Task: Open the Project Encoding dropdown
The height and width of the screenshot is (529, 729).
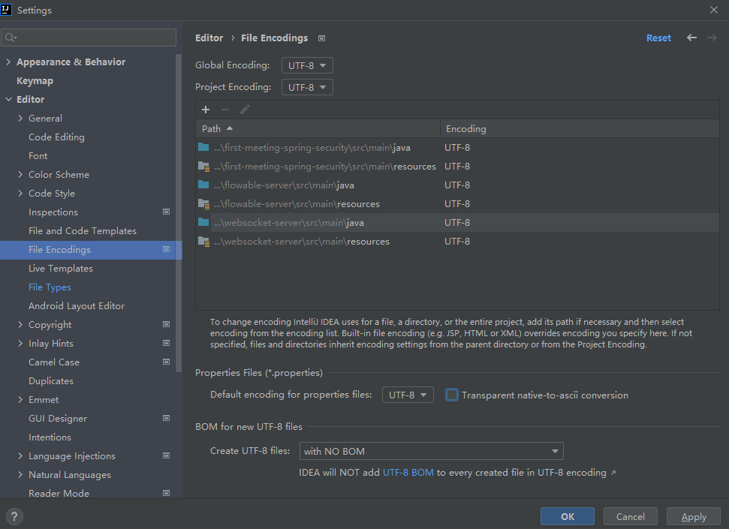Action: tap(307, 87)
